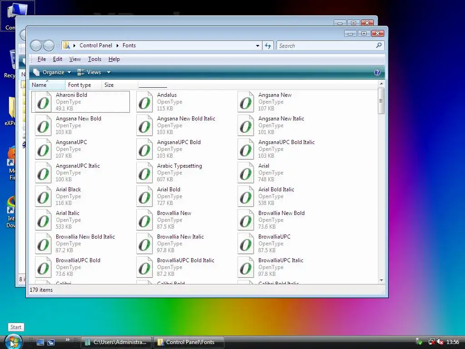Image resolution: width=465 pixels, height=349 pixels.
Task: Open the Views dropdown arrow
Action: [109, 72]
